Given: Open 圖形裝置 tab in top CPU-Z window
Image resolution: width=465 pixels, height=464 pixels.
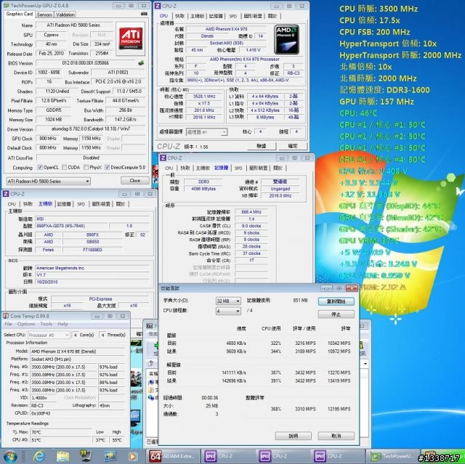Looking at the screenshot, I should point(253,16).
